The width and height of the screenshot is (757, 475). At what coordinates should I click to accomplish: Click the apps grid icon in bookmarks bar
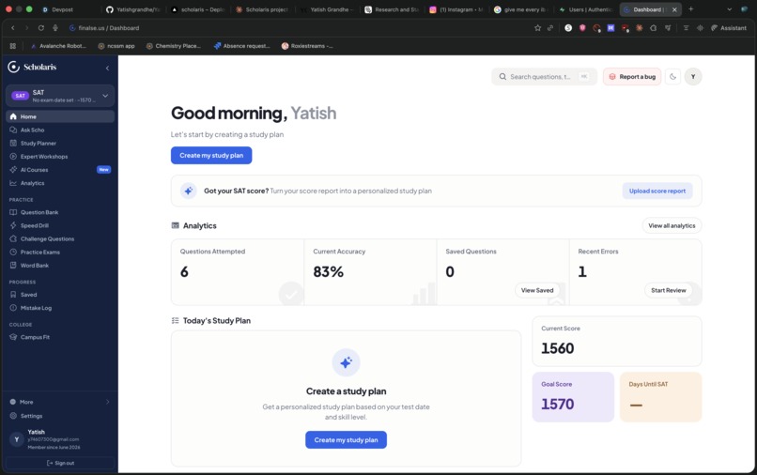13,46
